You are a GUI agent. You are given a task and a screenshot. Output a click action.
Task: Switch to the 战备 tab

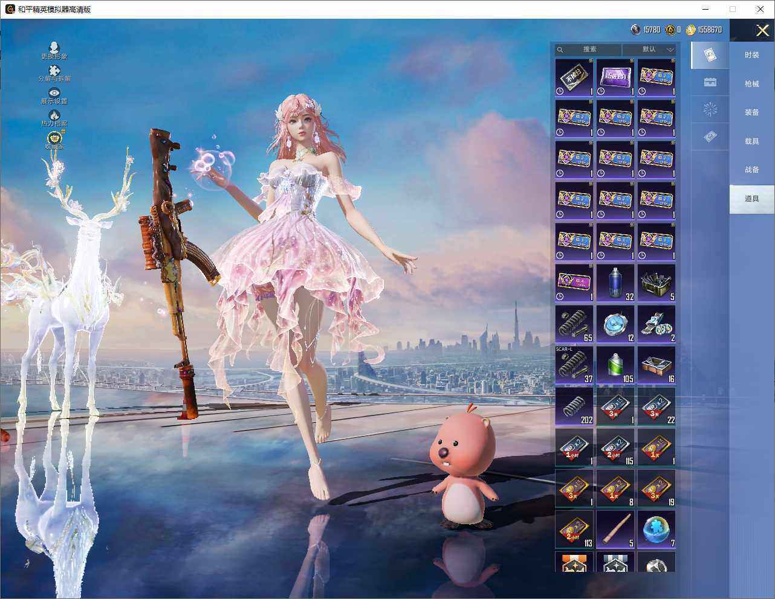[752, 170]
